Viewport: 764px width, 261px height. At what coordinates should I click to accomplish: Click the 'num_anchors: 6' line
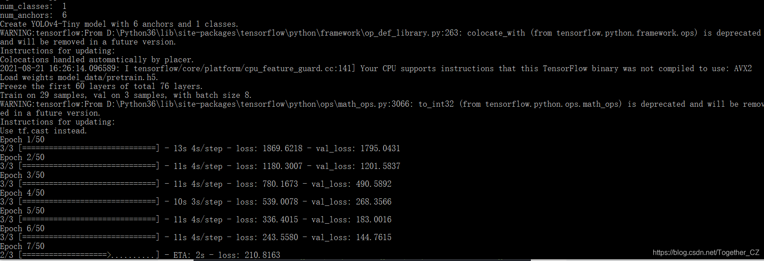(x=33, y=15)
